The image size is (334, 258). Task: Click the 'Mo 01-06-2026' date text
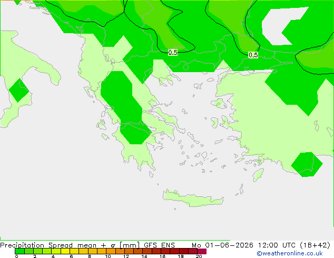click(222, 245)
